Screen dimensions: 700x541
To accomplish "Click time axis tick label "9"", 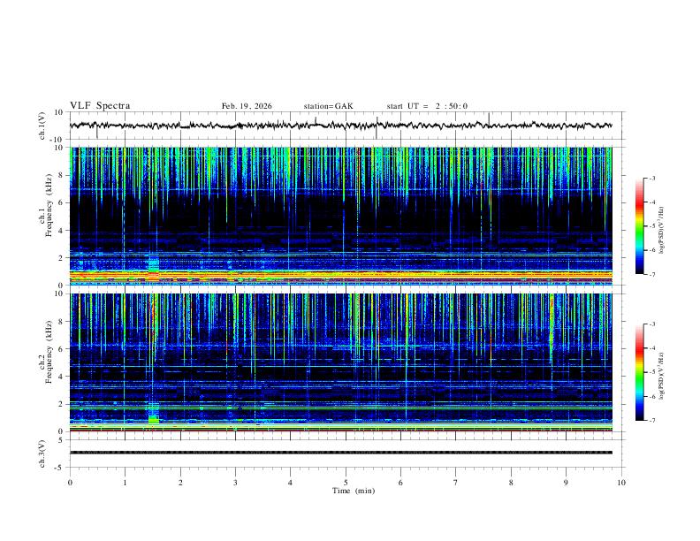I will [566, 483].
